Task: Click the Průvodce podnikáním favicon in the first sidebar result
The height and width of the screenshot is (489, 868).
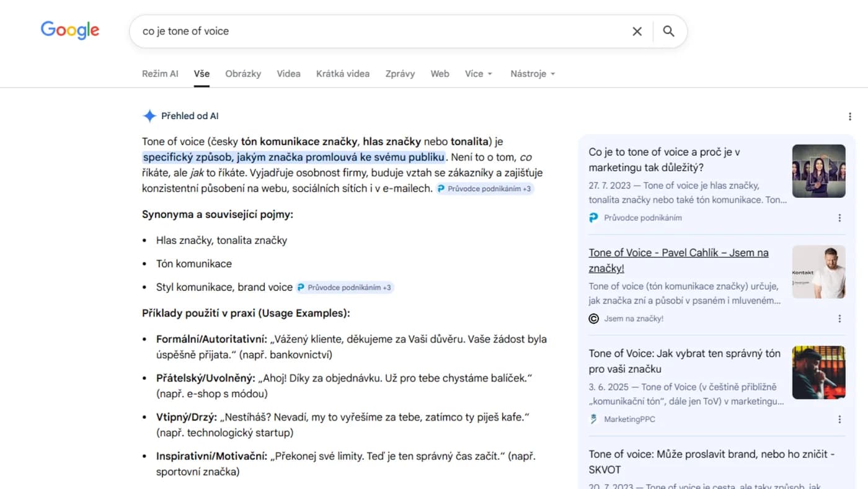Action: [593, 217]
